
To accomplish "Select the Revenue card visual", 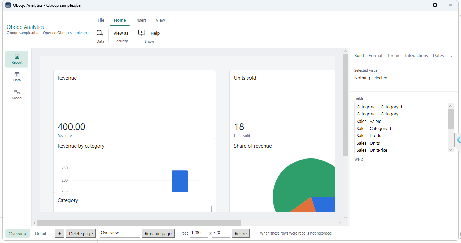I will [x=135, y=104].
